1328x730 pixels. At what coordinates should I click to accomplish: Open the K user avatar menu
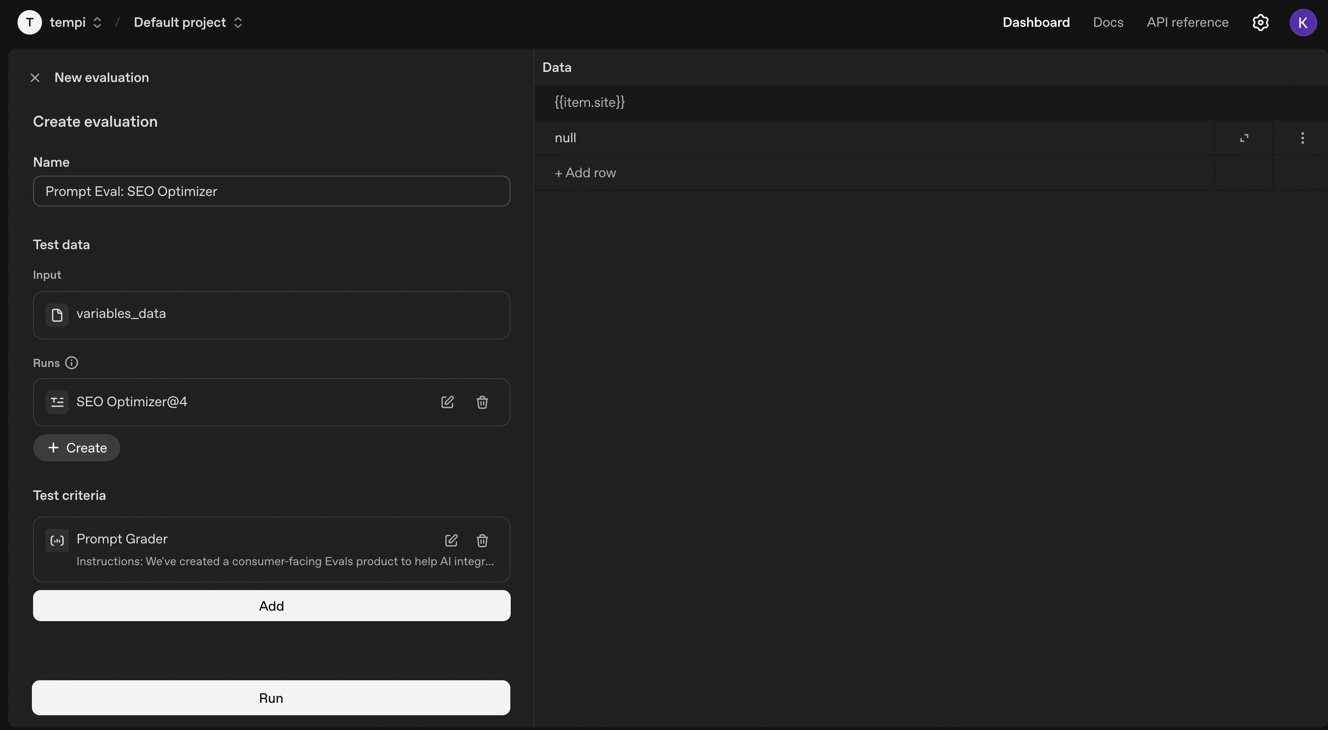tap(1303, 23)
